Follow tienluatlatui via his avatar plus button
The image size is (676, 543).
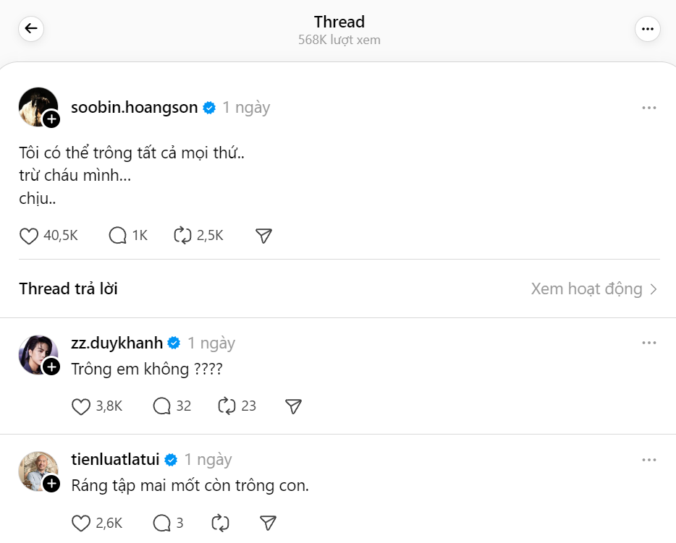point(51,483)
